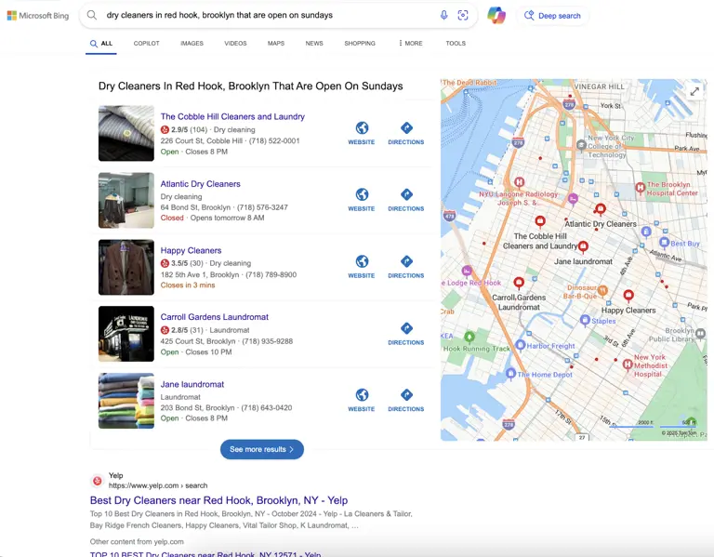The image size is (714, 557).
Task: Expand the map to full screen
Action: [x=694, y=91]
